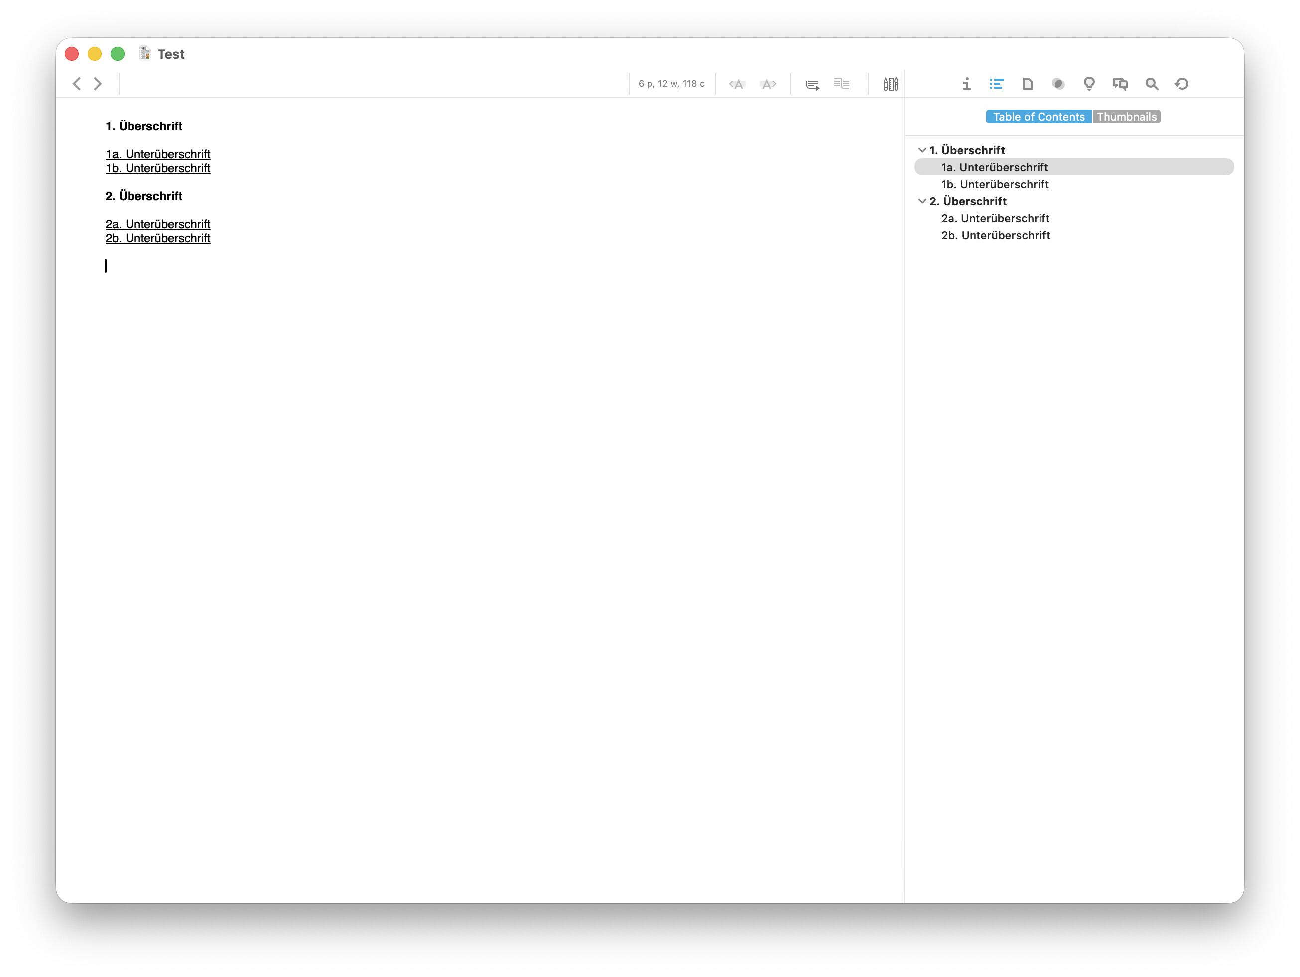
Task: Open the pencil and ruler tools icon
Action: click(890, 84)
